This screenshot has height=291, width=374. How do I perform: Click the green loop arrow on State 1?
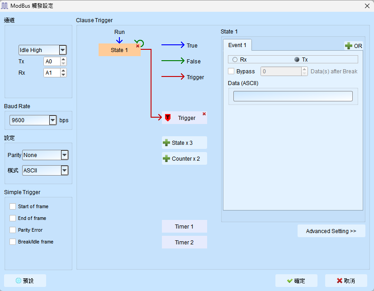click(x=140, y=43)
